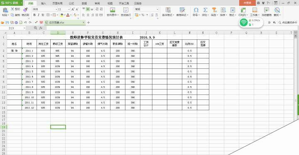Toggle right text alignment
The height and width of the screenshot is (155, 299).
click(x=92, y=15)
